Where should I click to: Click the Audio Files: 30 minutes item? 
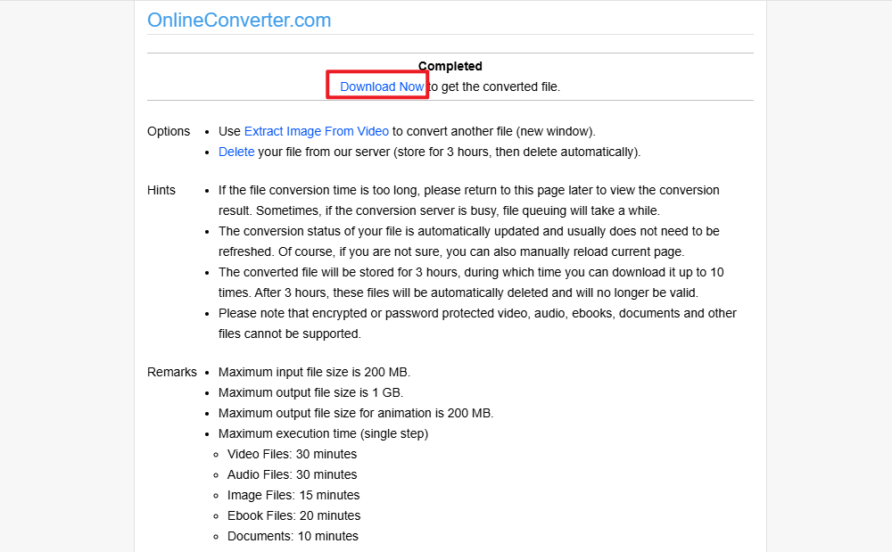(x=292, y=474)
